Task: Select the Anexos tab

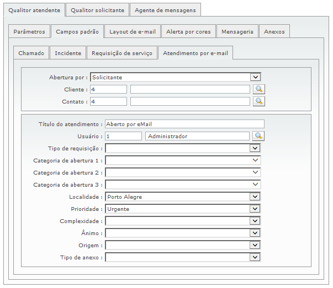Action: 274,31
